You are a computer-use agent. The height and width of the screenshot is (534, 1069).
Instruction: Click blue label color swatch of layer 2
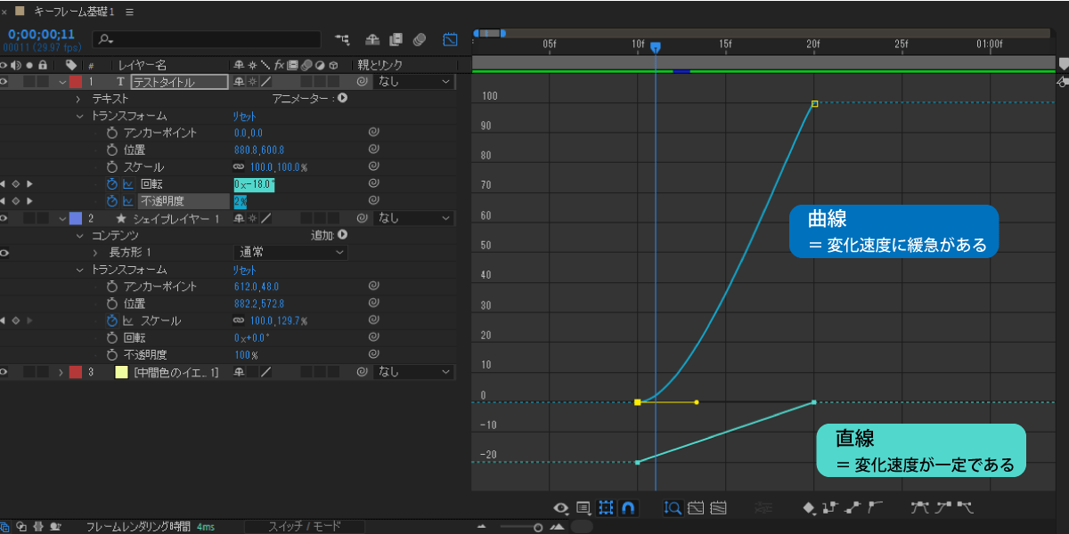[76, 218]
